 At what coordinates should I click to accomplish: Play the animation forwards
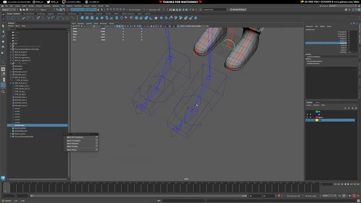pos(348,184)
